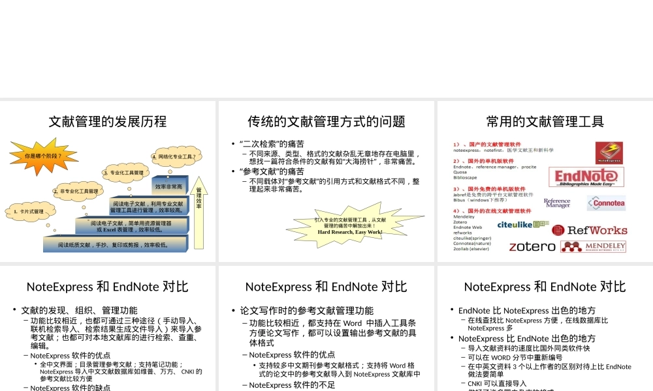Click the red heading '2）、国外的单机版软件'
The image size is (653, 391).
[x=483, y=161]
